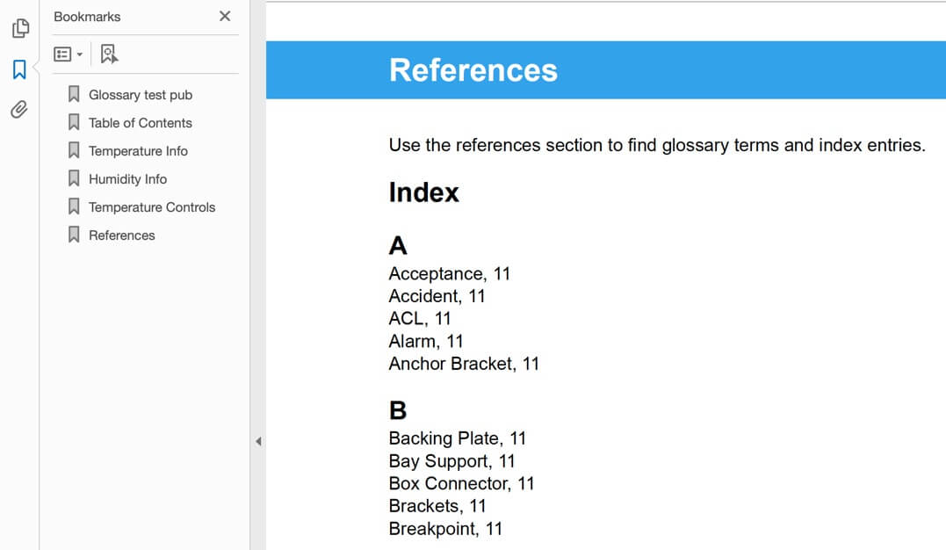
Task: Click the bookmark icon beside Glossary test pub
Action: coord(74,94)
